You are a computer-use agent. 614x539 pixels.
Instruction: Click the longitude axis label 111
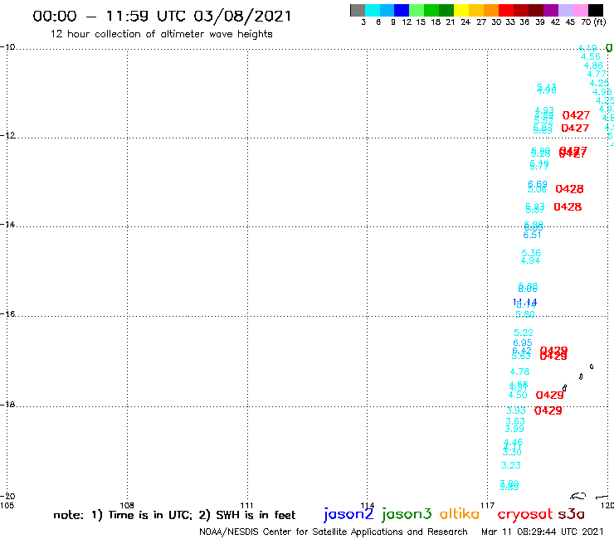[246, 505]
